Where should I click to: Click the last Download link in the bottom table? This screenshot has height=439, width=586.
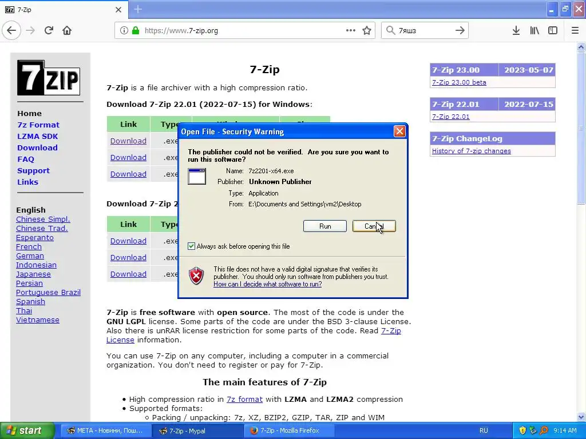click(128, 274)
